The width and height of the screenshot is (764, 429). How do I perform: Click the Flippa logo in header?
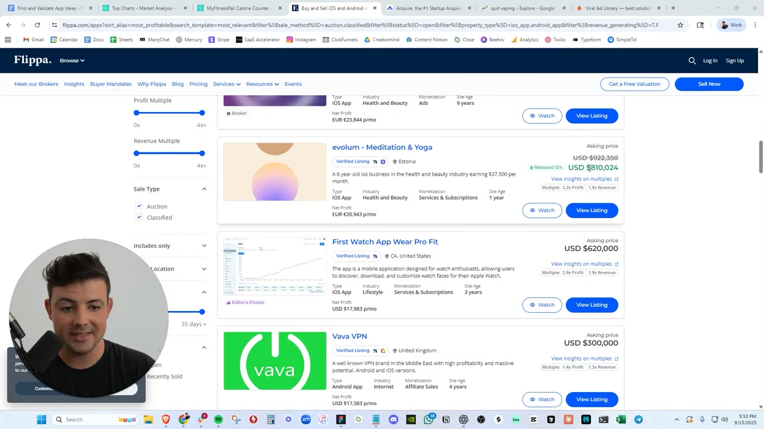(x=33, y=60)
